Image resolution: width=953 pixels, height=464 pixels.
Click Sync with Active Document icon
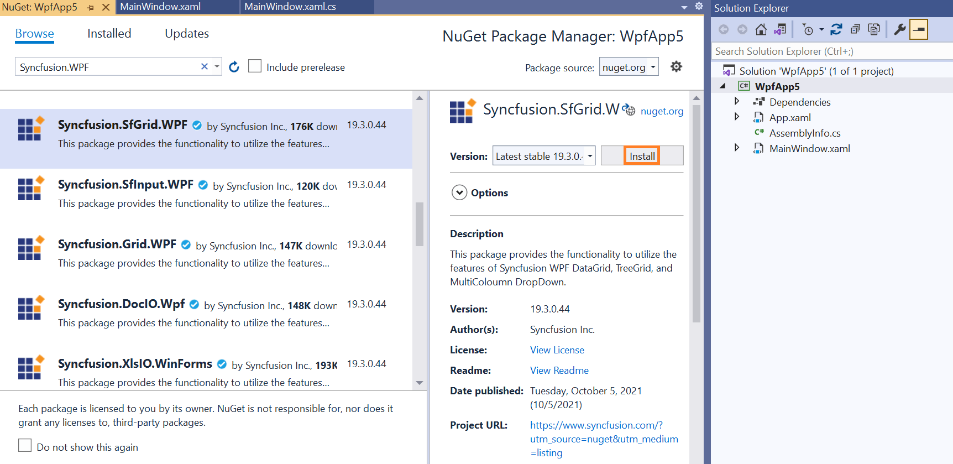(x=836, y=30)
